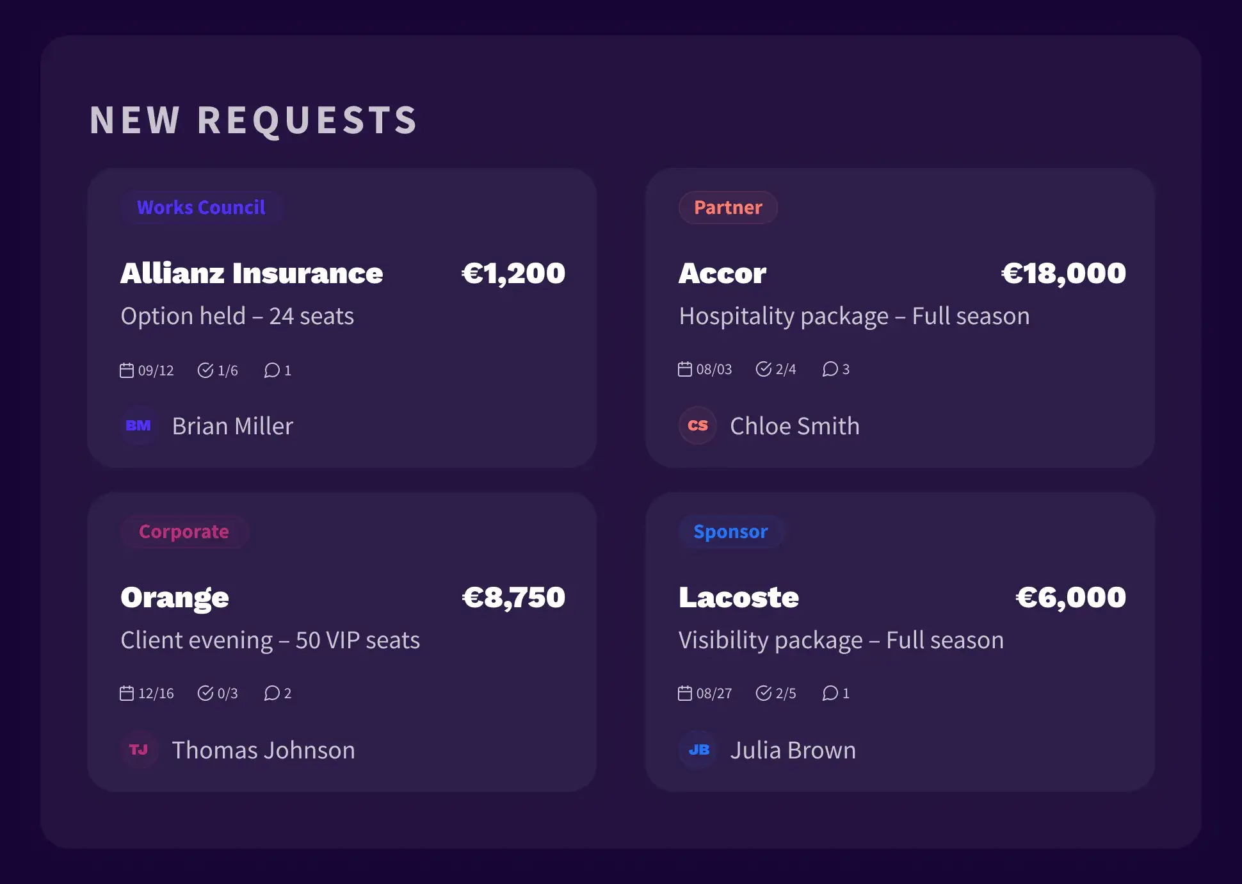The width and height of the screenshot is (1242, 884).
Task: Click the Sponsor tag on Lacoste card
Action: [x=730, y=532]
